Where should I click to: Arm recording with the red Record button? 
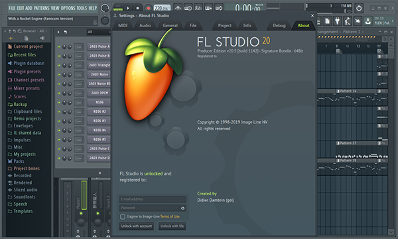[149, 8]
